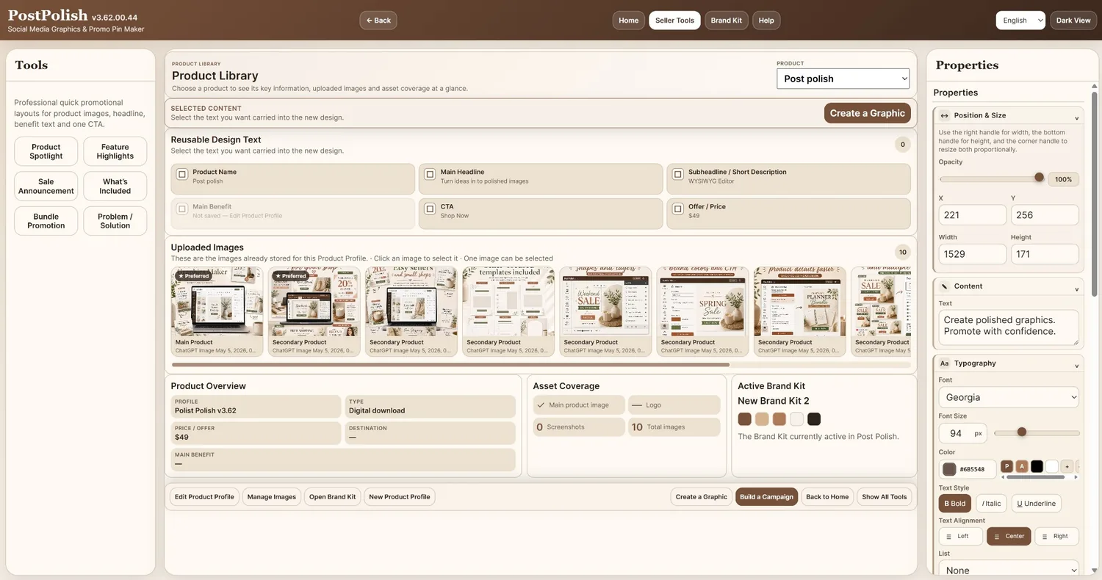
Task: Click the Content pencil icon
Action: click(944, 286)
